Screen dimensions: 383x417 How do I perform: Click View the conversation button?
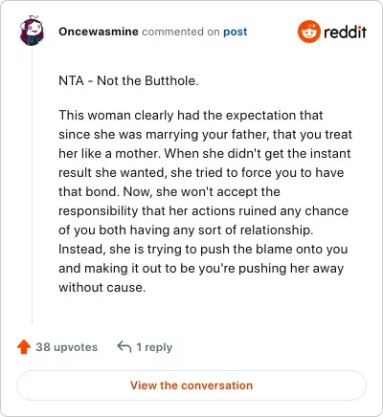tap(191, 385)
